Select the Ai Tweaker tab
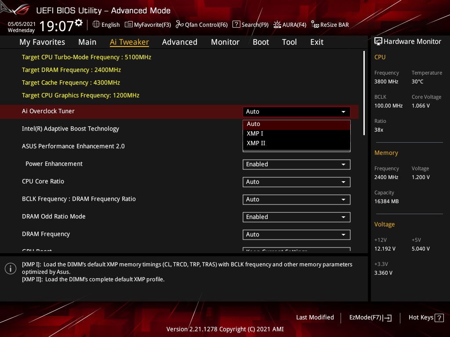Viewport: 450px width, 337px height. 129,42
